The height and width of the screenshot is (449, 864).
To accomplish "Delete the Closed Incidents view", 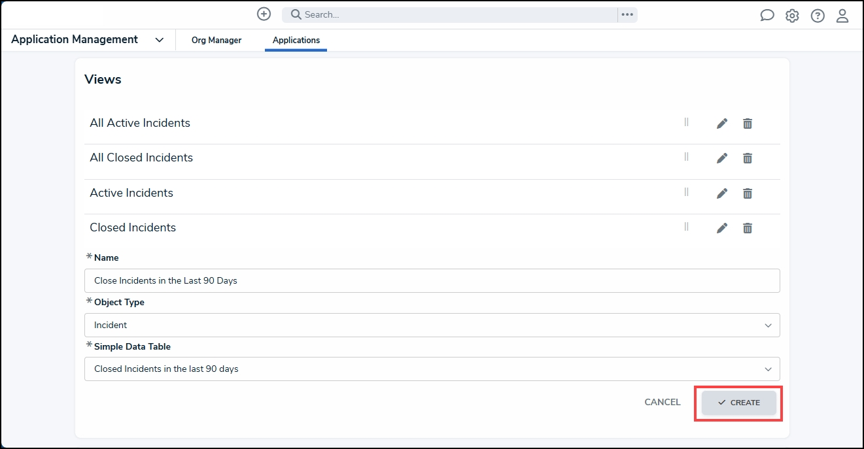I will 748,228.
